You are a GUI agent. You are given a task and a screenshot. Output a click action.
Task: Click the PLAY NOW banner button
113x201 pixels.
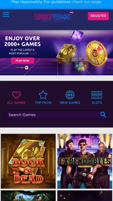[23, 61]
